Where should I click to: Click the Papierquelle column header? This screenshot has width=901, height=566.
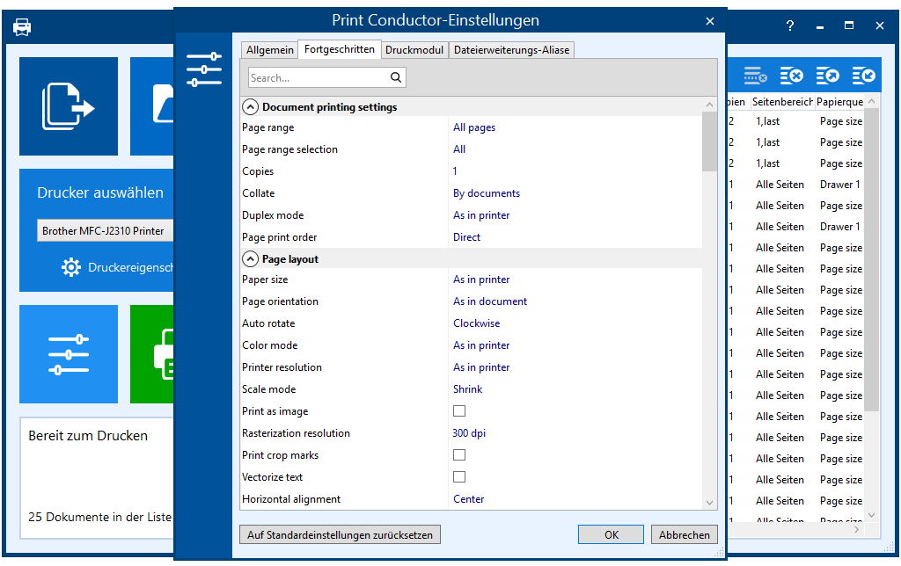(839, 102)
